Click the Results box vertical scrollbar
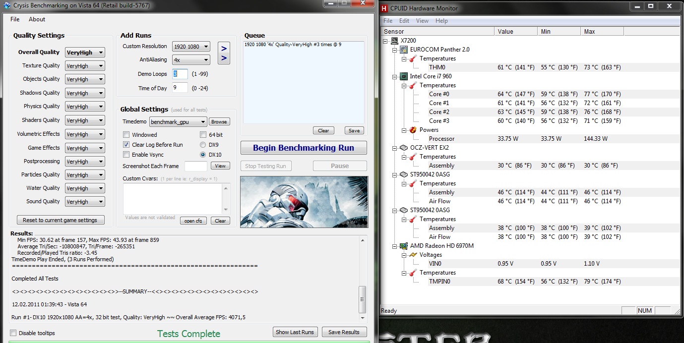The width and height of the screenshot is (684, 343). coord(363,279)
